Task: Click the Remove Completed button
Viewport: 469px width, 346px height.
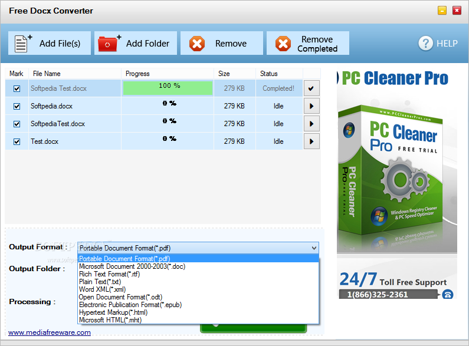Action: [308, 44]
